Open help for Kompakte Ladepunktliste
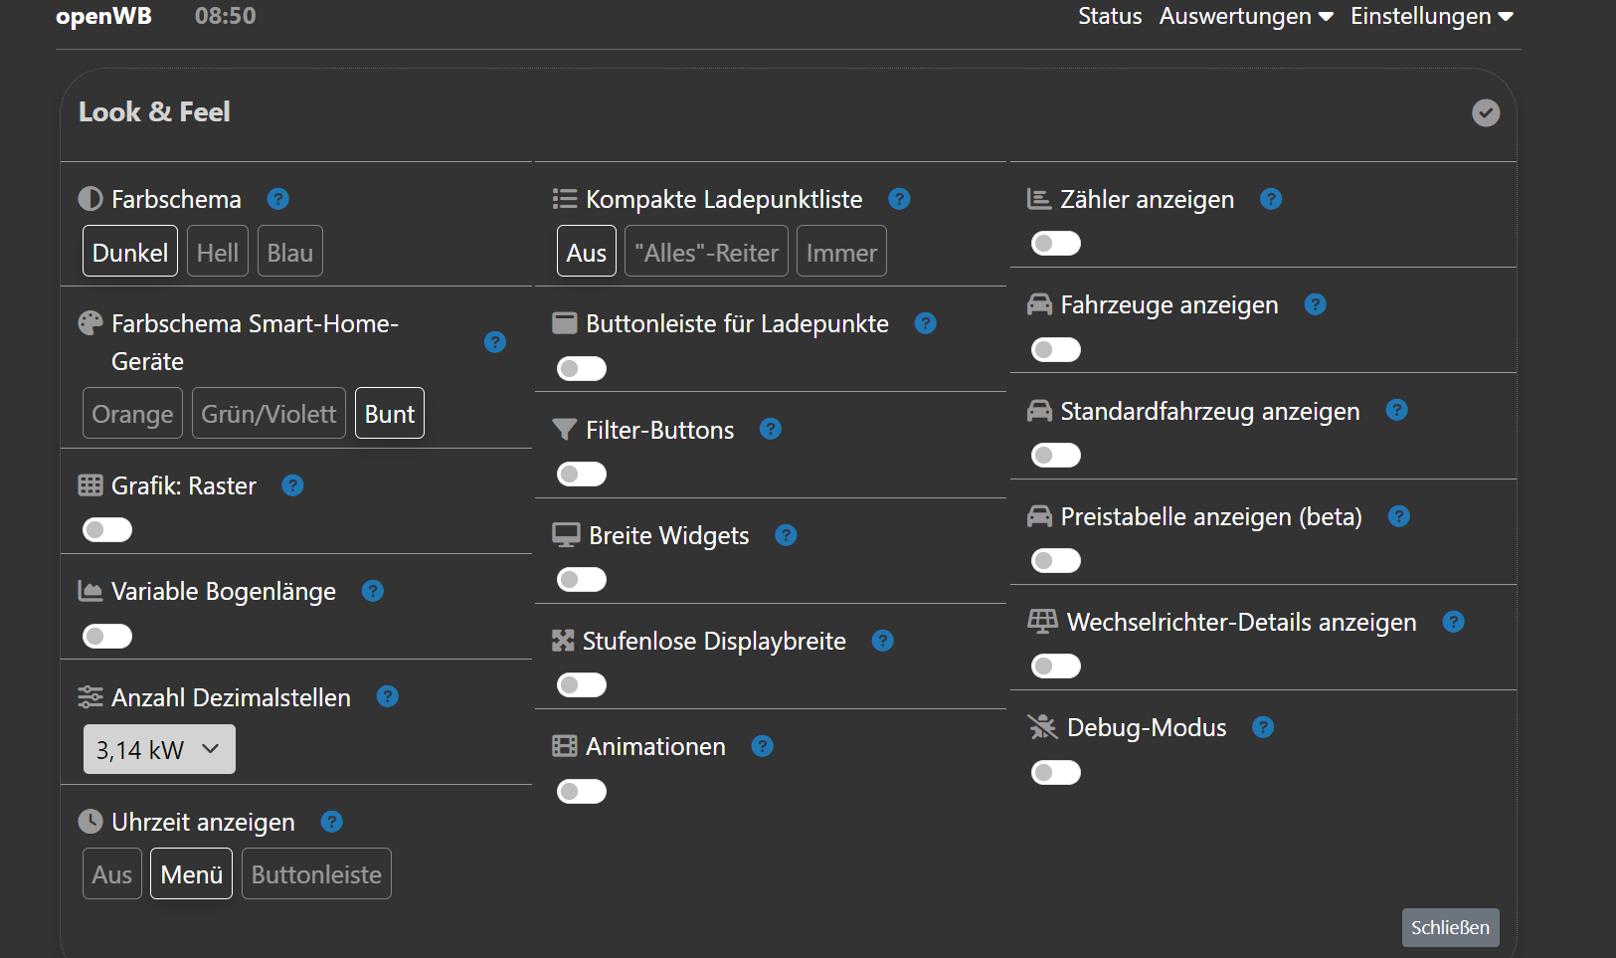 (x=899, y=199)
